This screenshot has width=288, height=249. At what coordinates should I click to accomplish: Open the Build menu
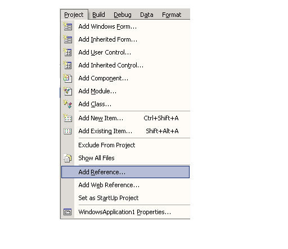point(98,15)
